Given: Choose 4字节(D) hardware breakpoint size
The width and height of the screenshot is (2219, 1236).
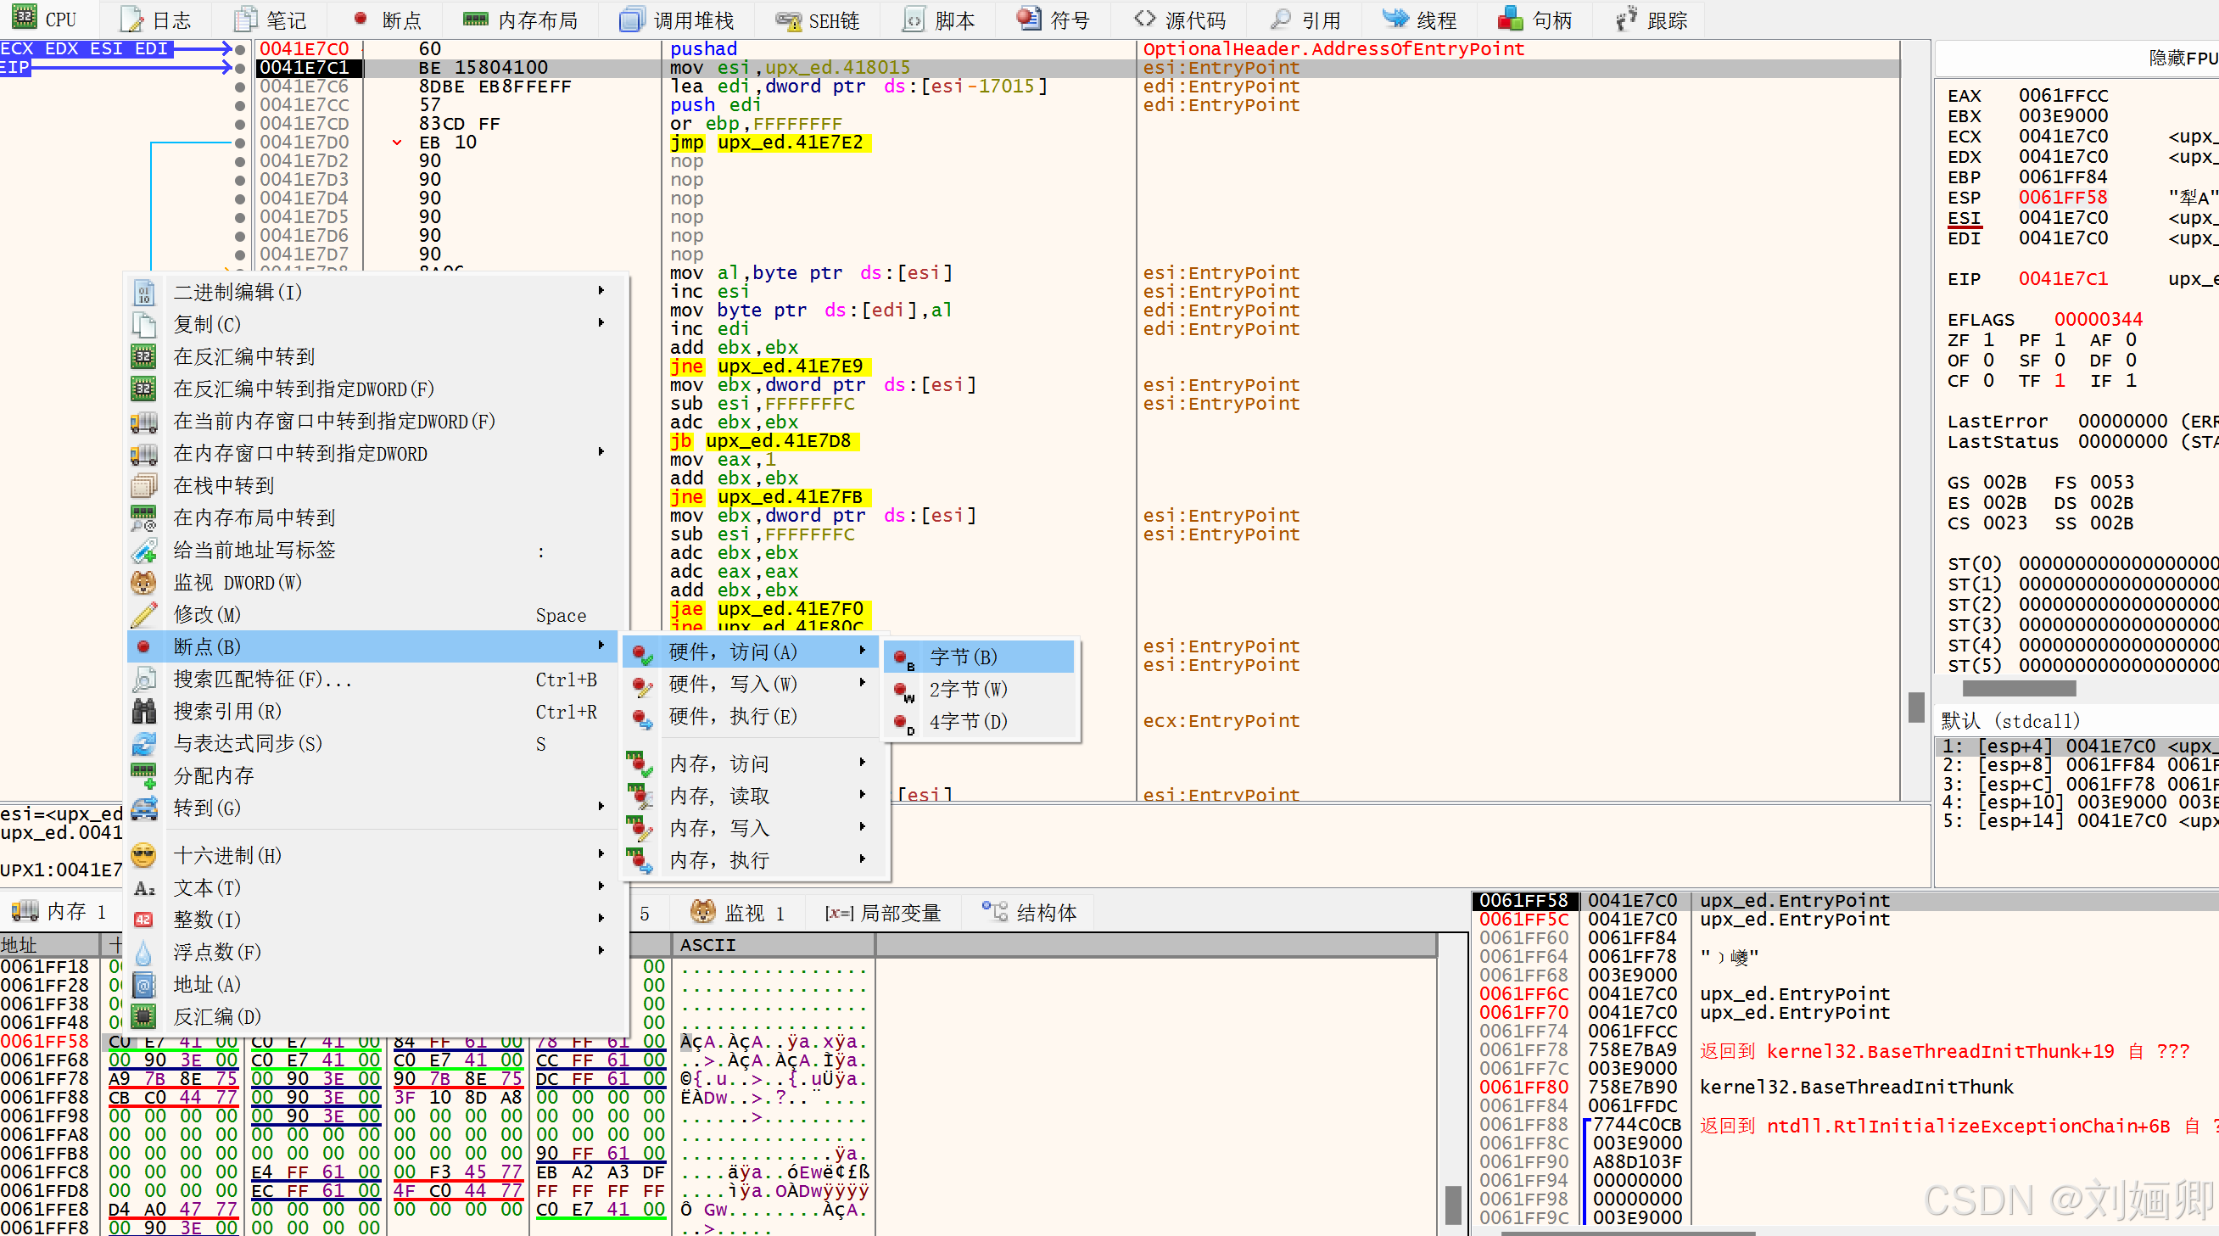Looking at the screenshot, I should point(967,722).
